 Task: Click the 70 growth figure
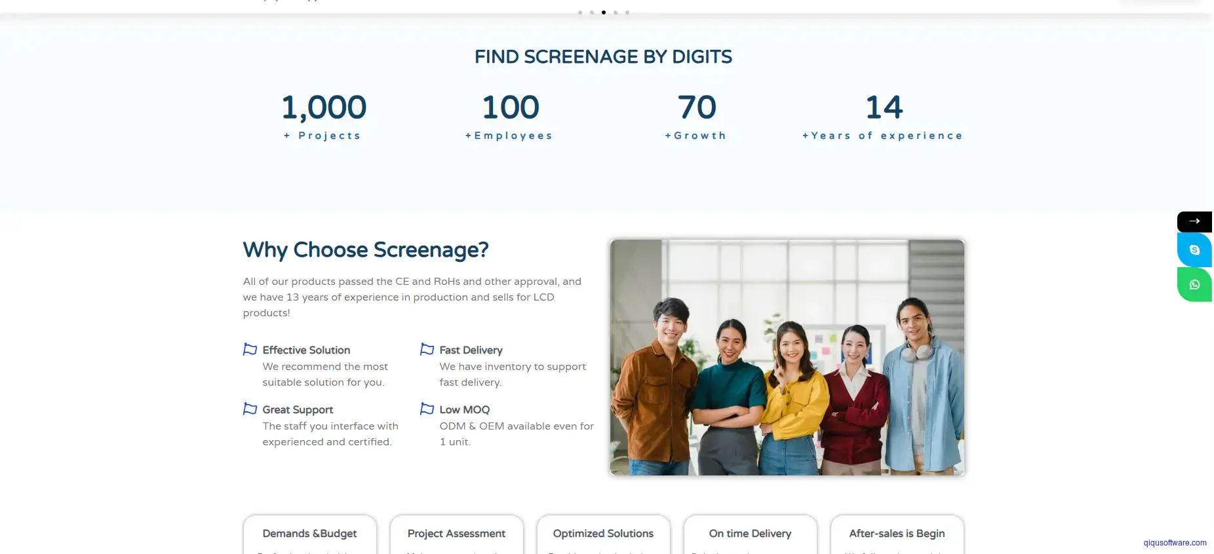697,107
